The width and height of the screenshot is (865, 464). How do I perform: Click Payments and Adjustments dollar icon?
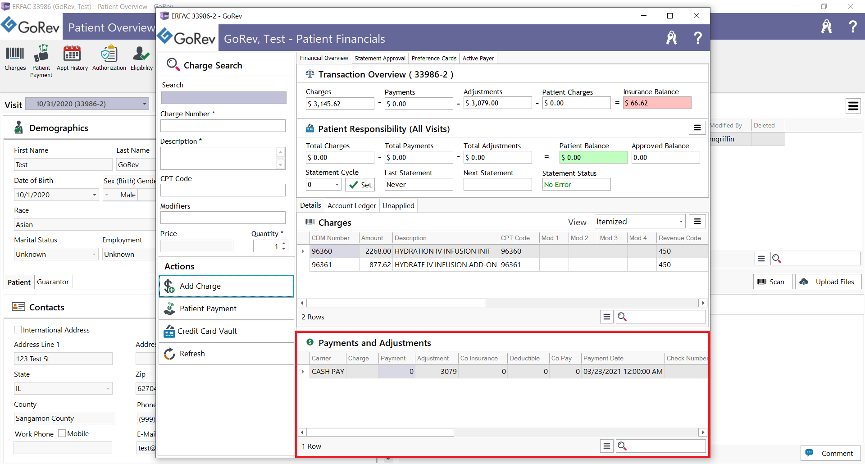[310, 342]
